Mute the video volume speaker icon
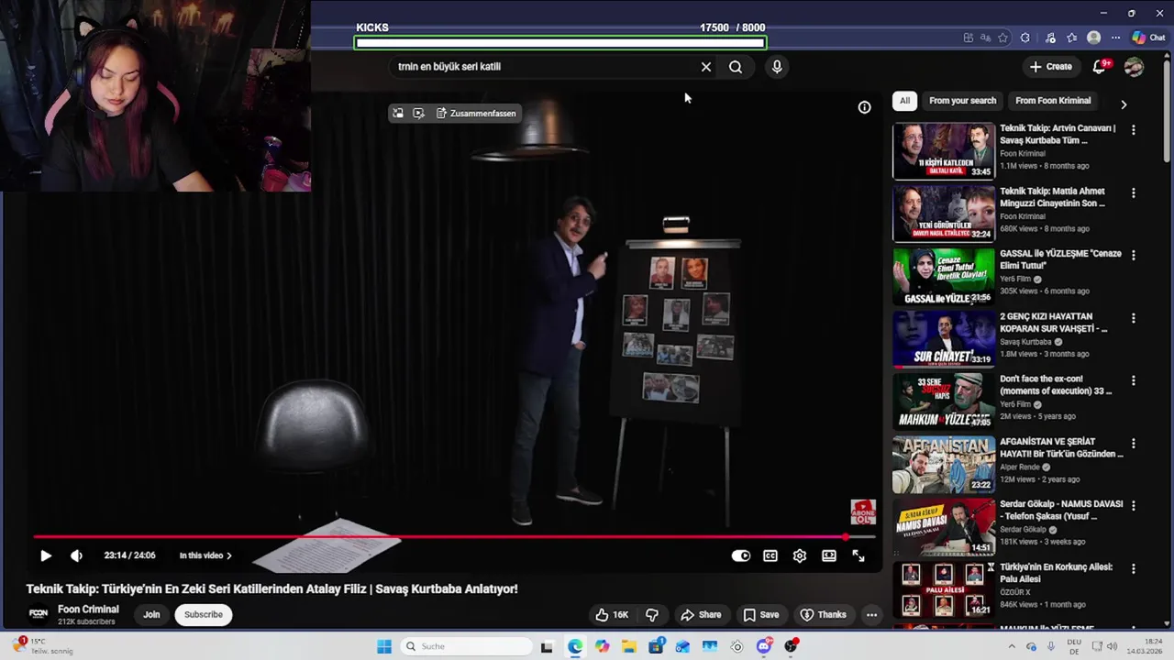This screenshot has height=660, width=1174. pyautogui.click(x=76, y=555)
